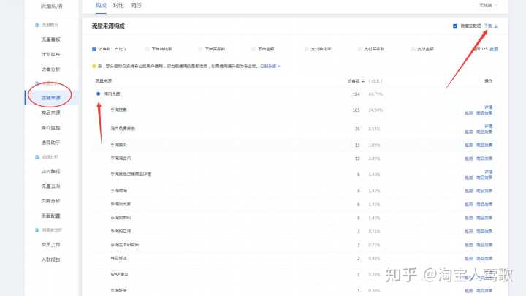
Task: Open 商品效果 for the 每日好店 row
Action: point(484,259)
